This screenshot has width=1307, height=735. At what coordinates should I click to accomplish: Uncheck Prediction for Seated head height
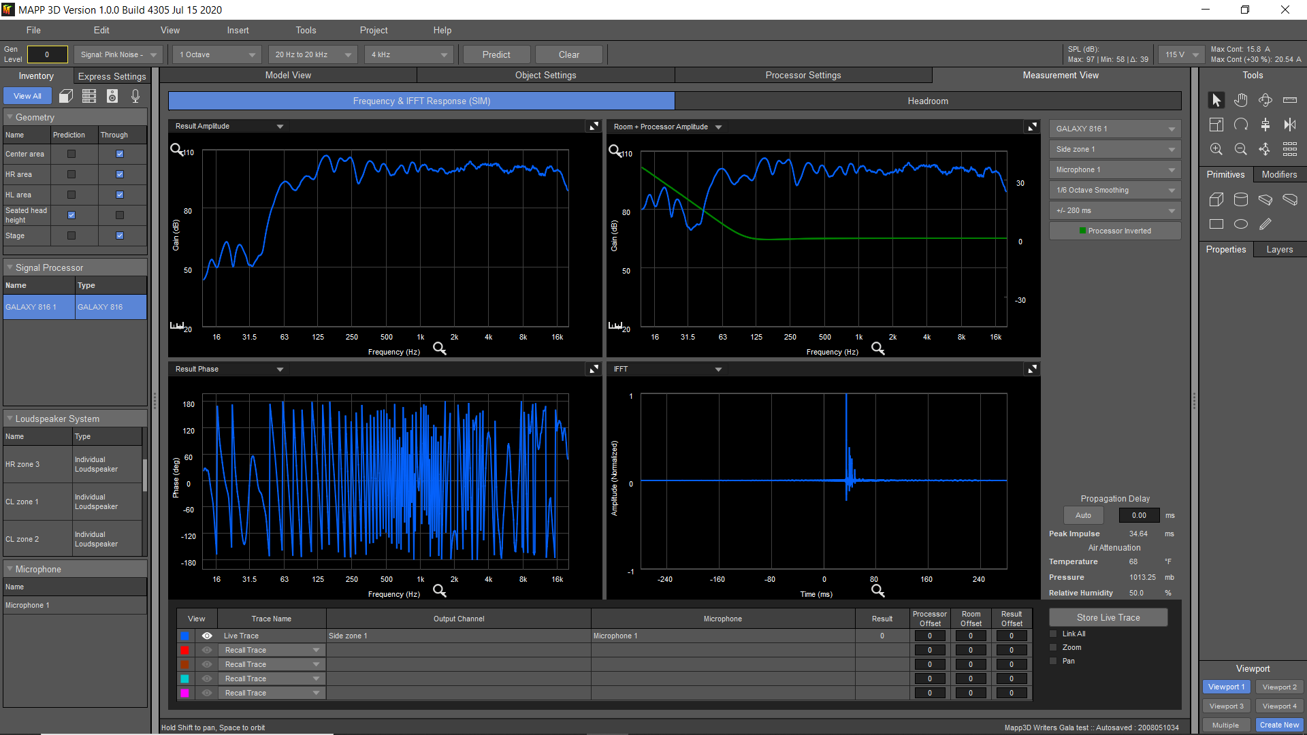pyautogui.click(x=71, y=215)
